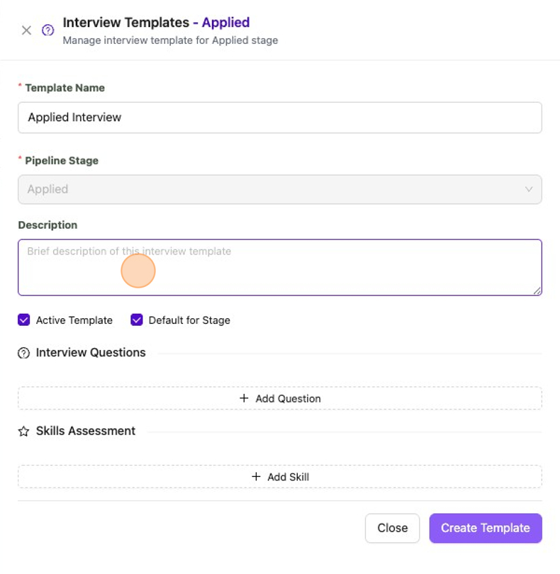Click the checkmark icon inside Active Template checkbox
The image size is (560, 574).
coord(23,320)
